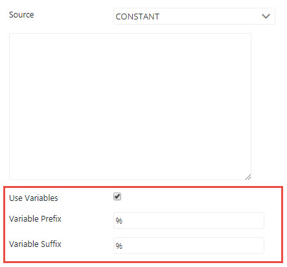Open the Source dropdown showing CONSTANT
This screenshot has height=267, width=287.
(194, 16)
